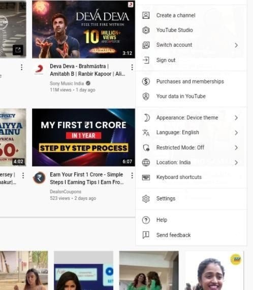253x290 pixels.
Task: Click the Sign out arrow icon
Action: point(146,60)
